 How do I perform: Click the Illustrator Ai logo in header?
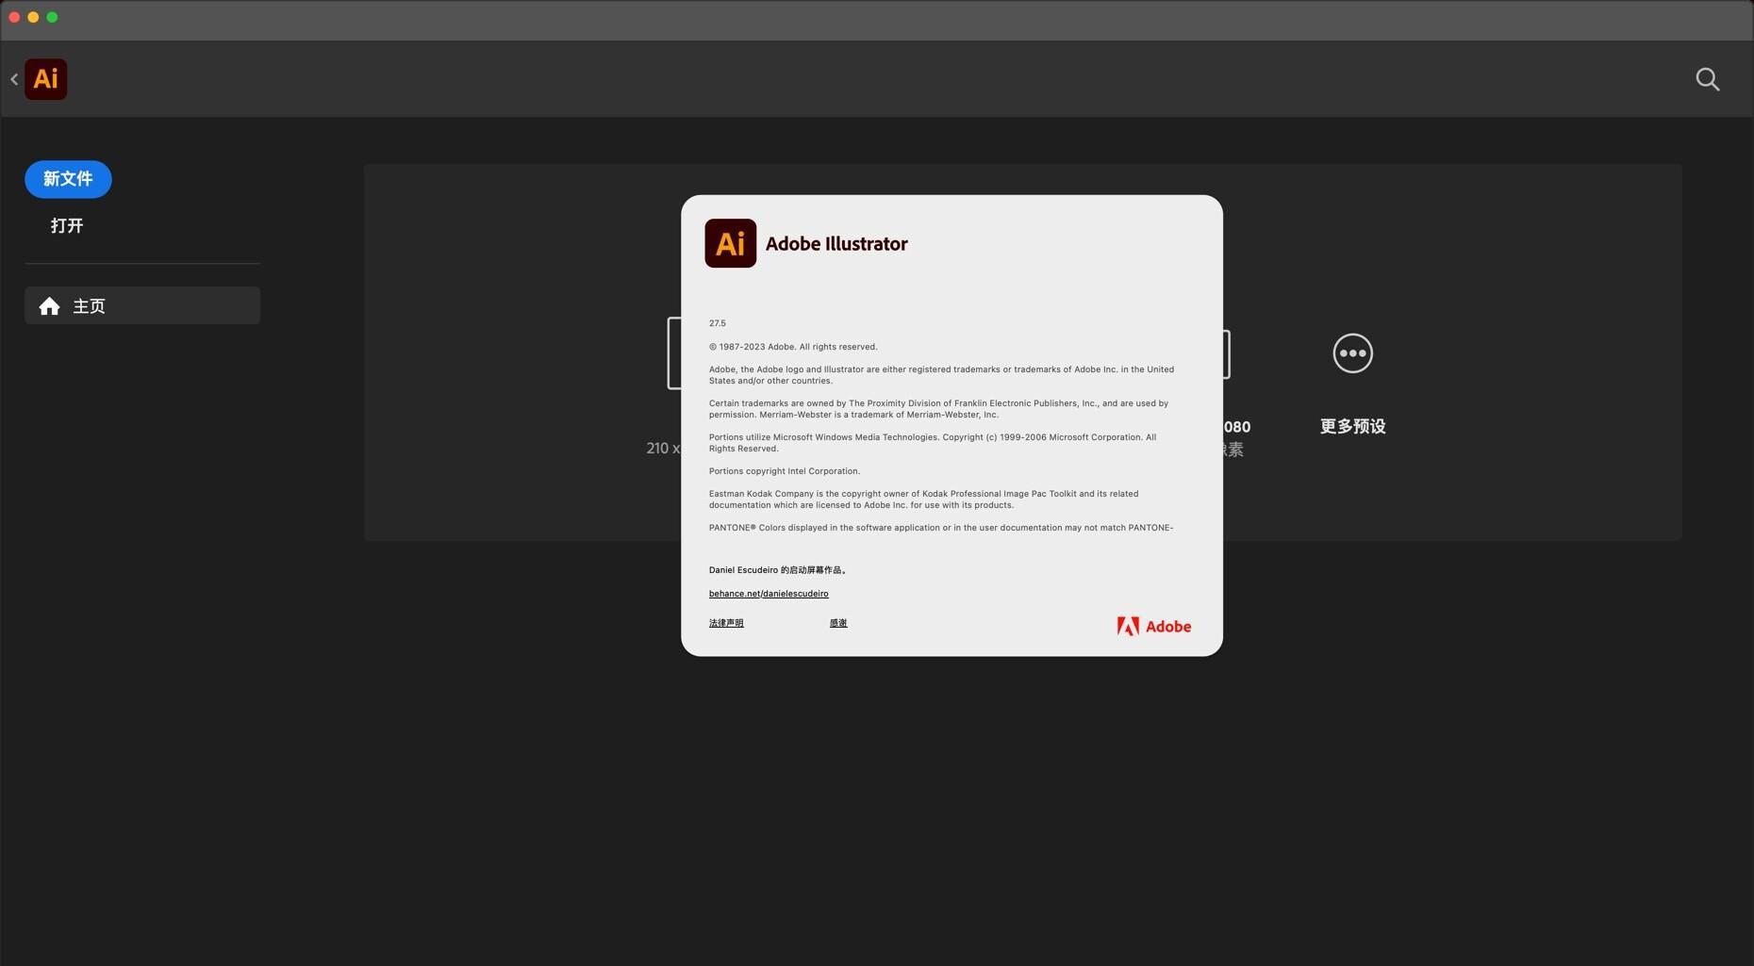tap(45, 79)
